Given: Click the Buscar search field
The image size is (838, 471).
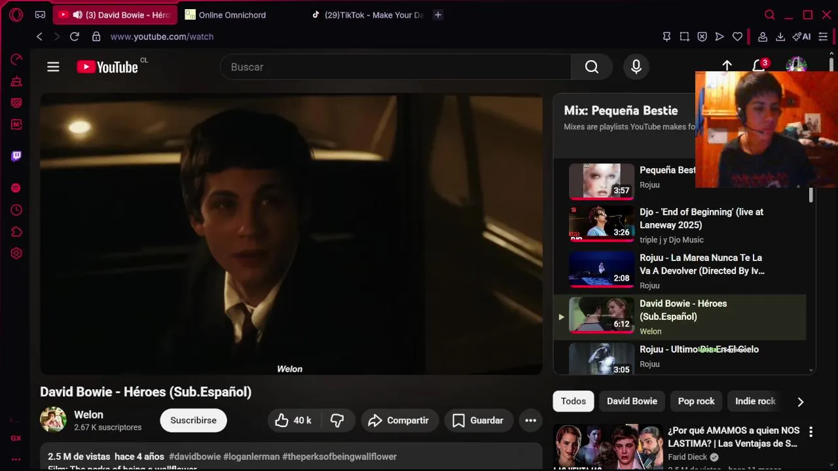Looking at the screenshot, I should pos(395,67).
